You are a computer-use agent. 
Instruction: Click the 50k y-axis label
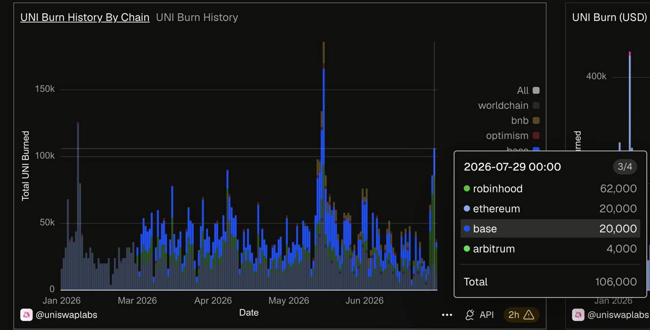coord(47,223)
